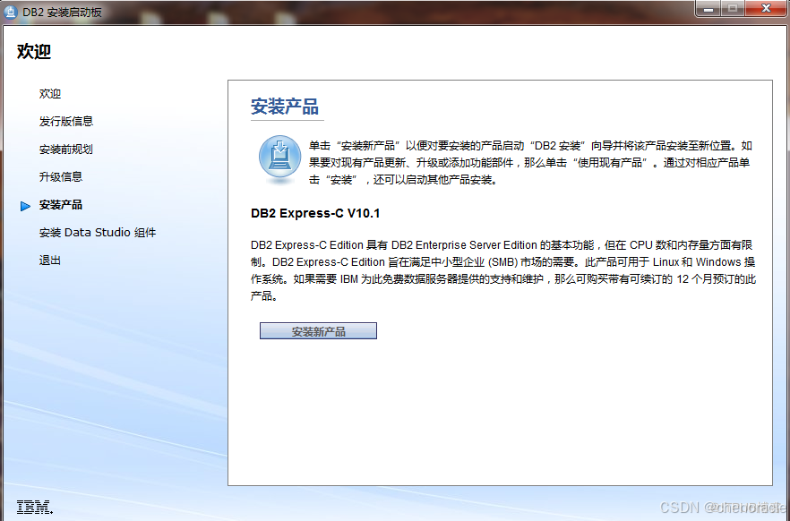Click the IBM logo
The width and height of the screenshot is (790, 521).
35,507
